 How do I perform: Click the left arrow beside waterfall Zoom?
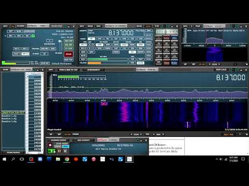[131, 134]
